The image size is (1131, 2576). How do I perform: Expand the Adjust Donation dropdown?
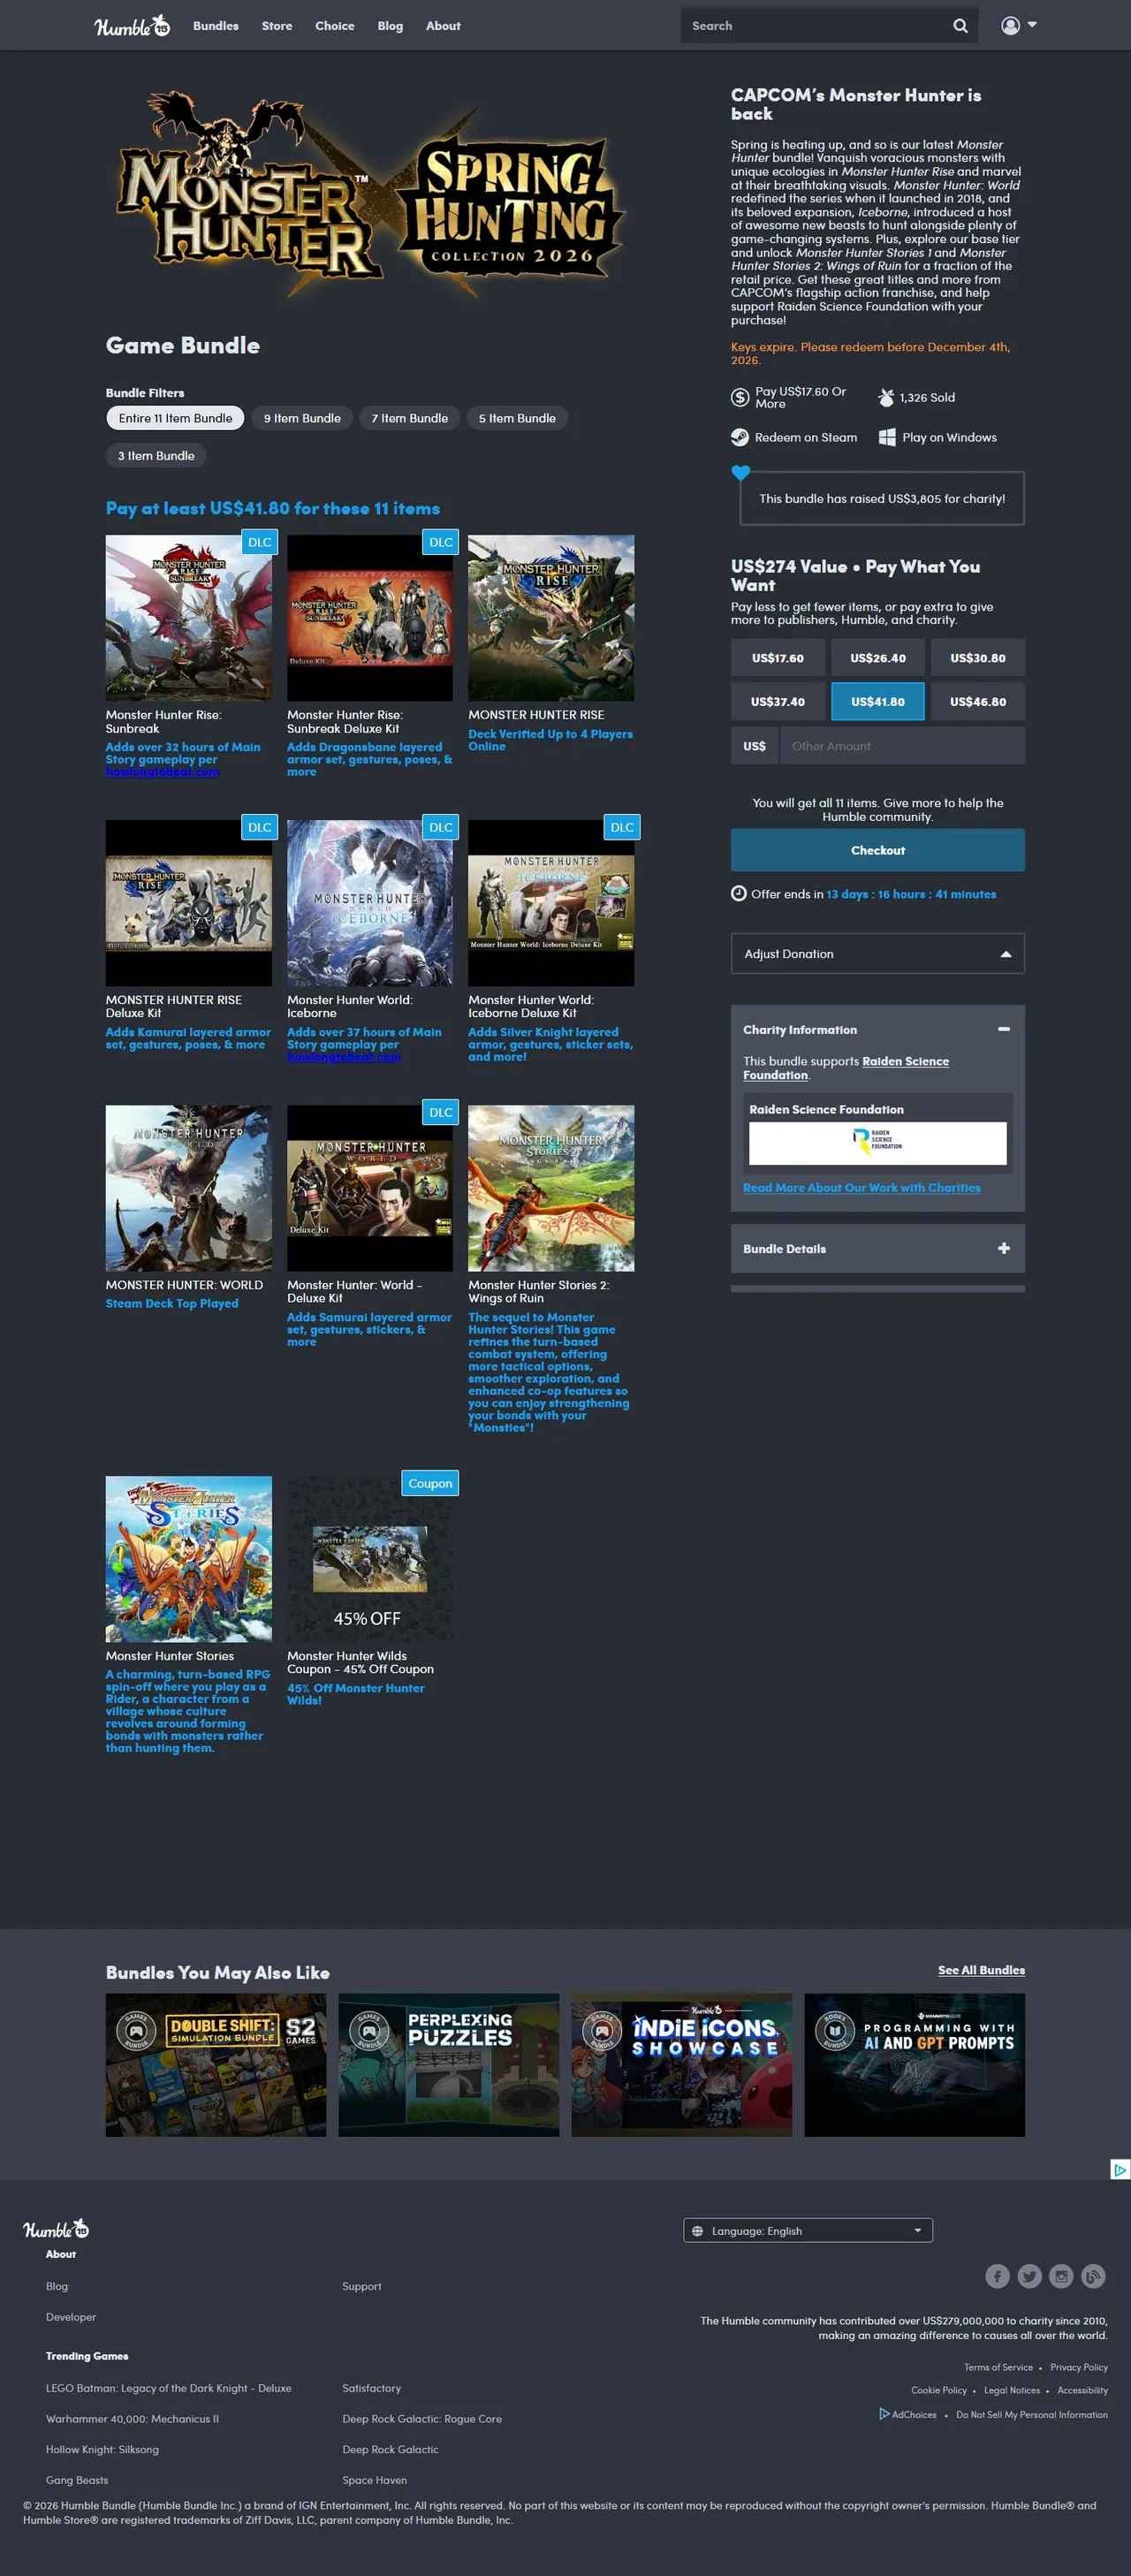[878, 954]
